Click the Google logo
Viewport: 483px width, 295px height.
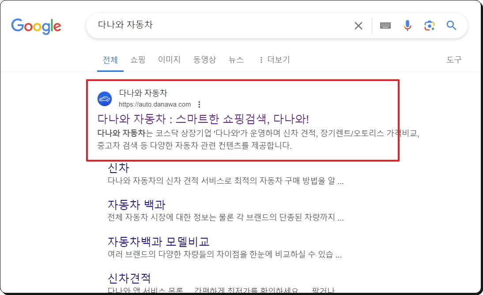36,26
